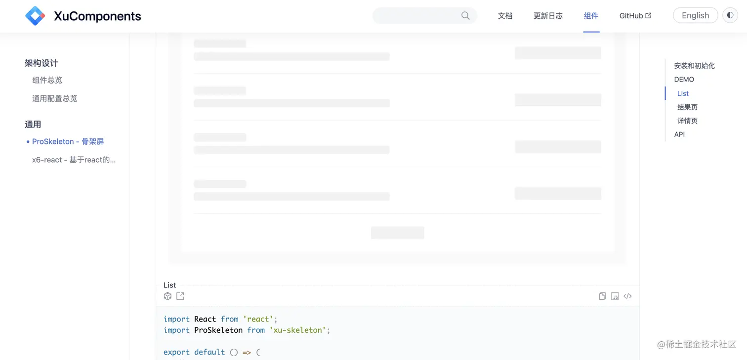
Task: Open demo in CodeSandbox icon
Action: tap(167, 296)
